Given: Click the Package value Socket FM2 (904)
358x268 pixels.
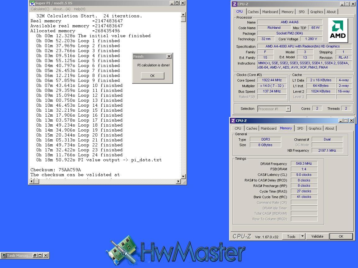Looking at the screenshot, I should pyautogui.click(x=290, y=33).
